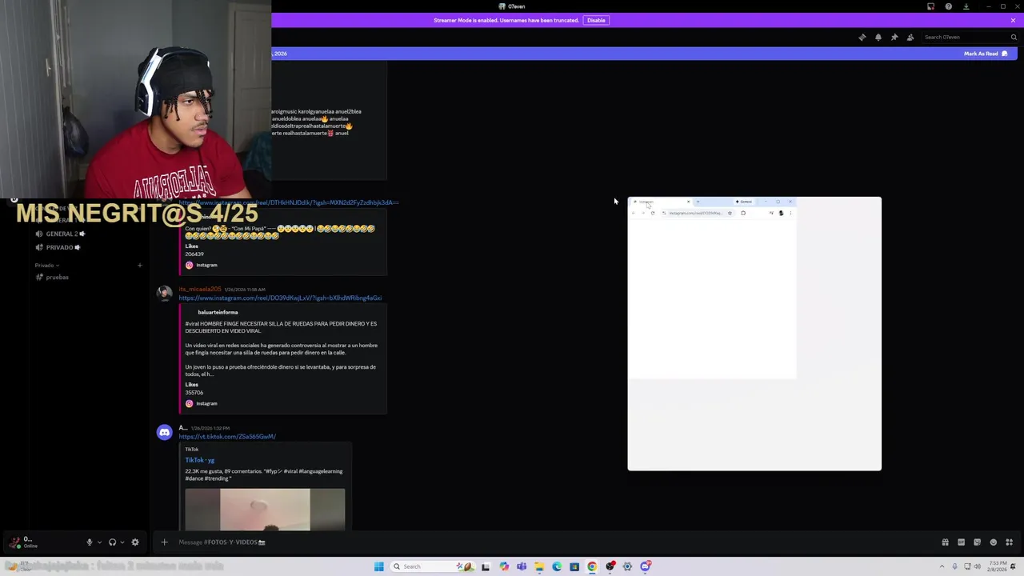Open Microsoft Store from the taskbar
Image resolution: width=1024 pixels, height=576 pixels.
[x=574, y=566]
